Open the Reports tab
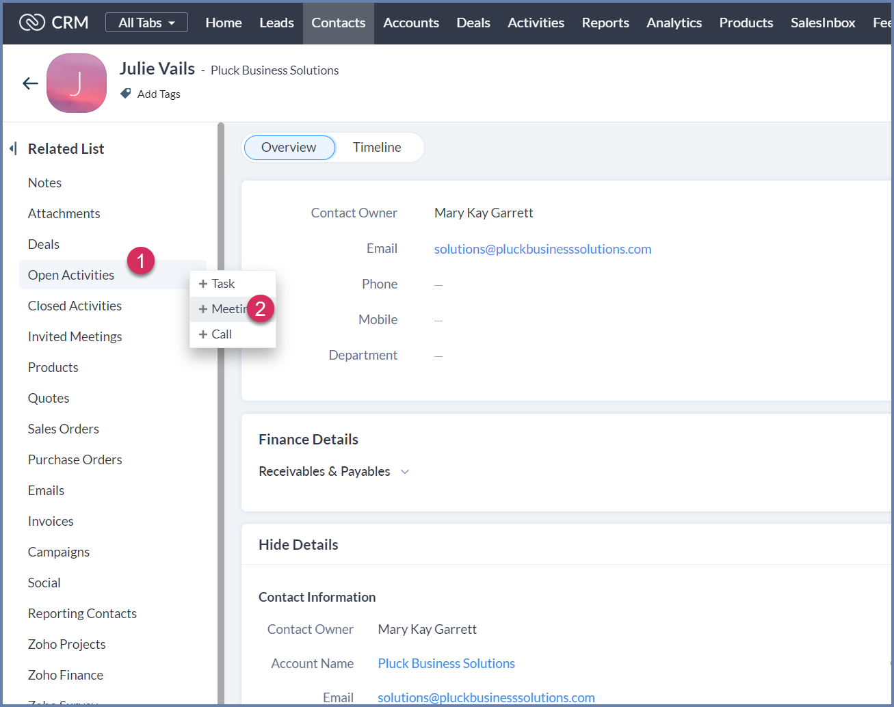 click(x=605, y=23)
